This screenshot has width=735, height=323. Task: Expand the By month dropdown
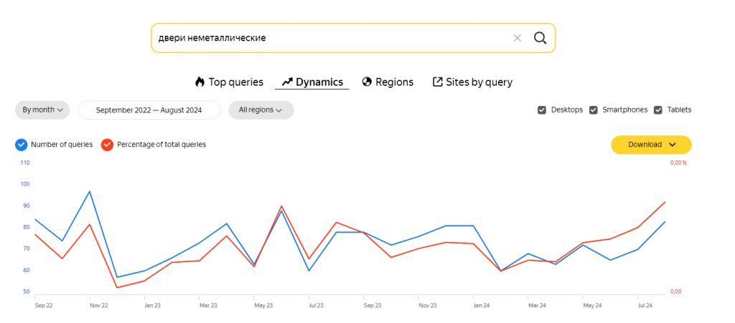tap(42, 110)
